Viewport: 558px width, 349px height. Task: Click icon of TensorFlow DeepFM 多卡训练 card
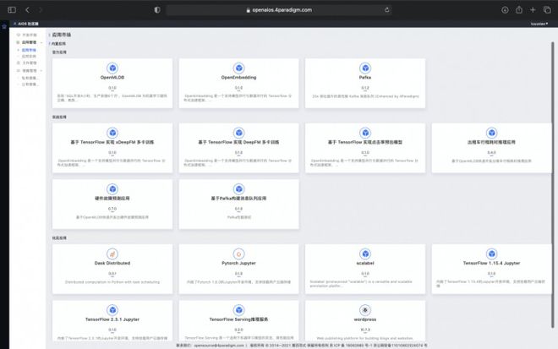238,133
